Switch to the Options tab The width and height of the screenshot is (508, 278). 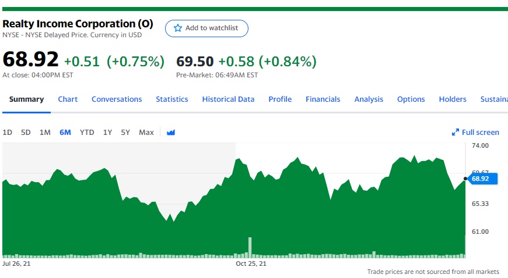411,99
